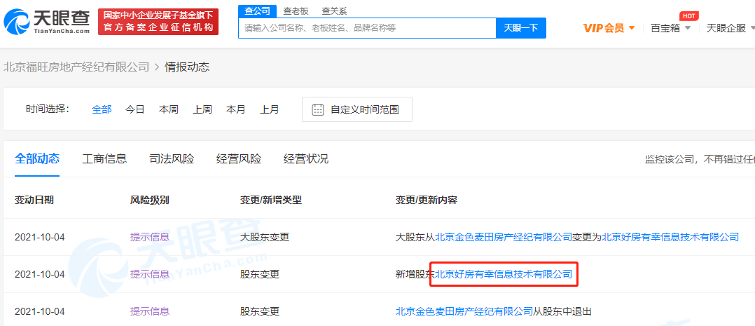Select the 今日 time filter
The width and height of the screenshot is (755, 326).
[134, 109]
